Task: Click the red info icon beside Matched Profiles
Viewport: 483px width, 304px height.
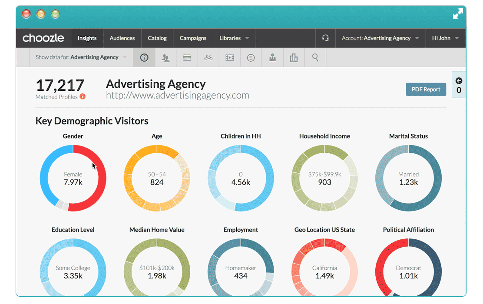Action: click(x=83, y=97)
